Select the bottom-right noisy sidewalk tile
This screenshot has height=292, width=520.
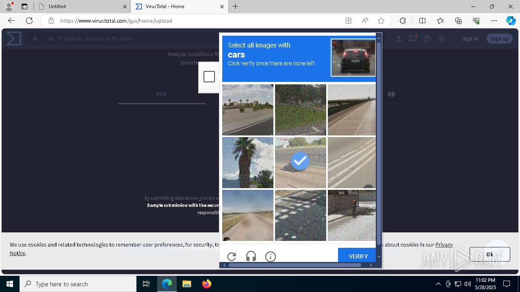tap(352, 215)
